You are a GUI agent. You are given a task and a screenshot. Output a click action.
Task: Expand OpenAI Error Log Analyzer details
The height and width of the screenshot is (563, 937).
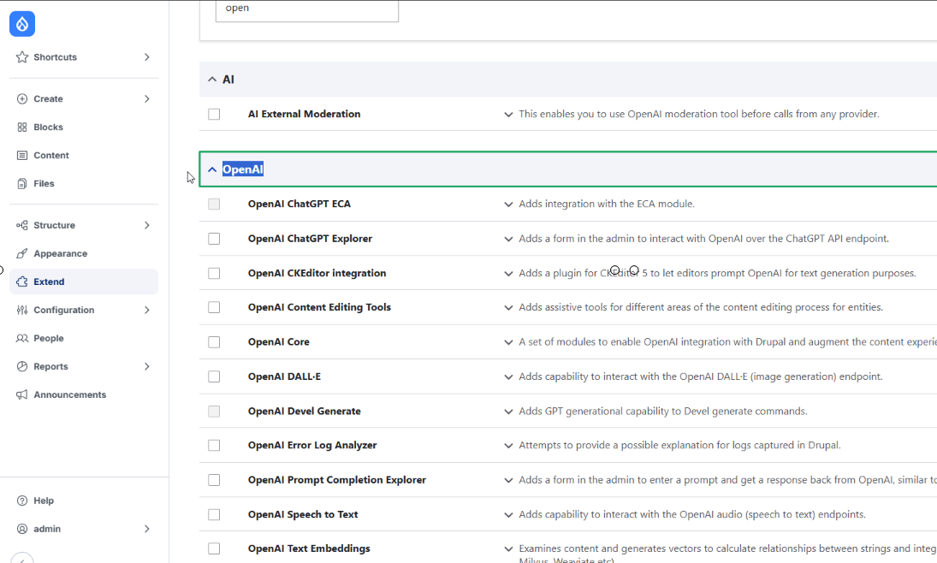(x=508, y=446)
